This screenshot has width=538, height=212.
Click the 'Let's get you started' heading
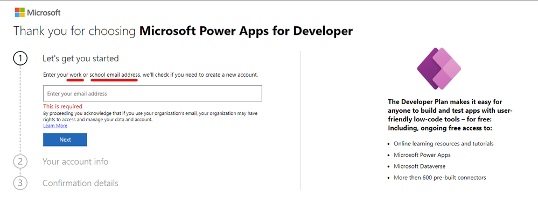click(x=81, y=59)
